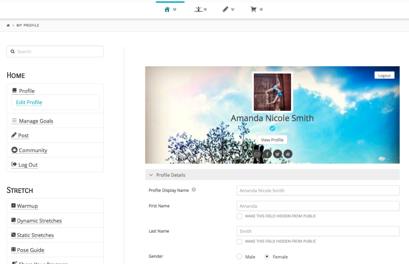Select Log Out in the sidebar
The width and height of the screenshot is (409, 264).
pos(28,165)
